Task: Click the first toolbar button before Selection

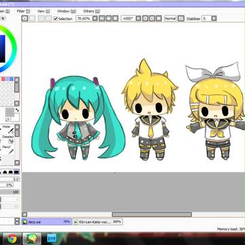Action: pyautogui.click(x=24, y=18)
